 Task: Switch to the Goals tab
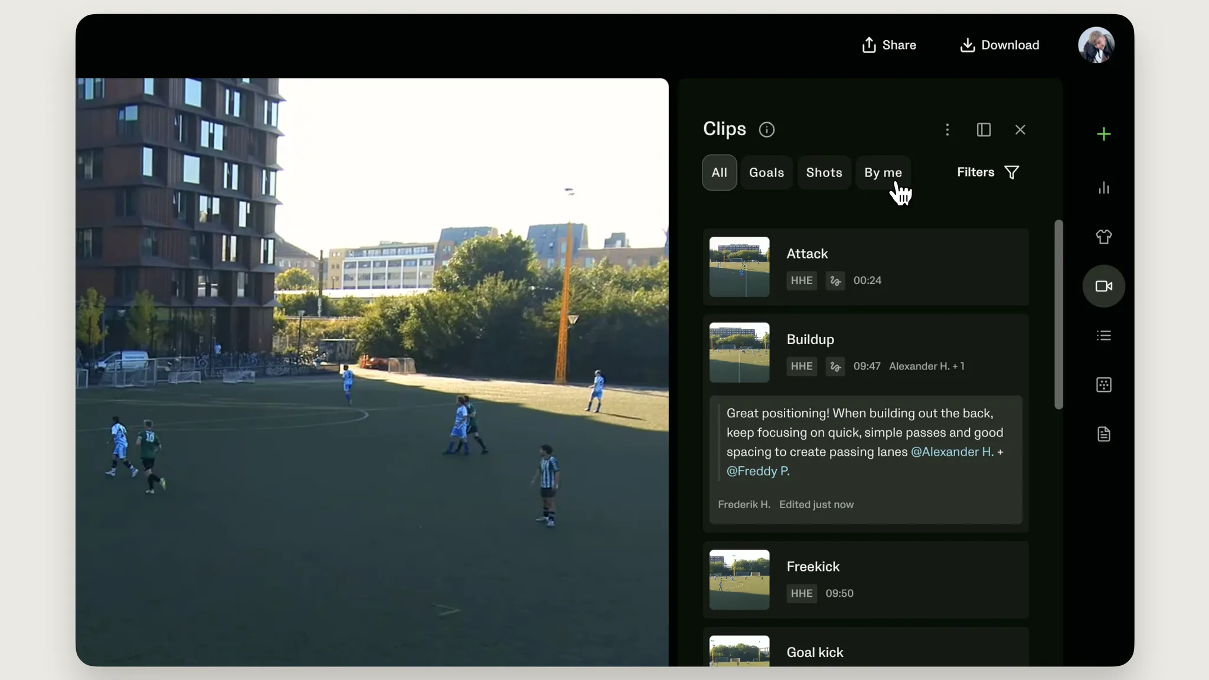click(766, 172)
